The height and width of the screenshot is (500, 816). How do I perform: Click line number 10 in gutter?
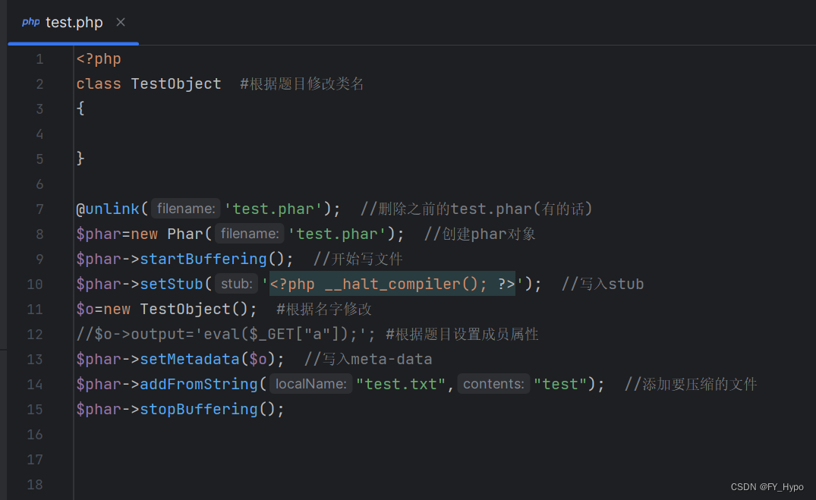point(35,284)
